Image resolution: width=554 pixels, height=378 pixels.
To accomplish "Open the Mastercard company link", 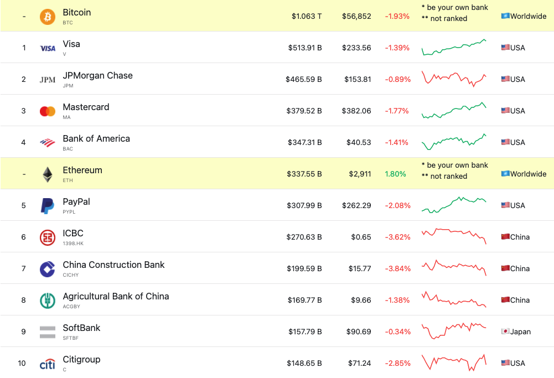I will 86,107.
